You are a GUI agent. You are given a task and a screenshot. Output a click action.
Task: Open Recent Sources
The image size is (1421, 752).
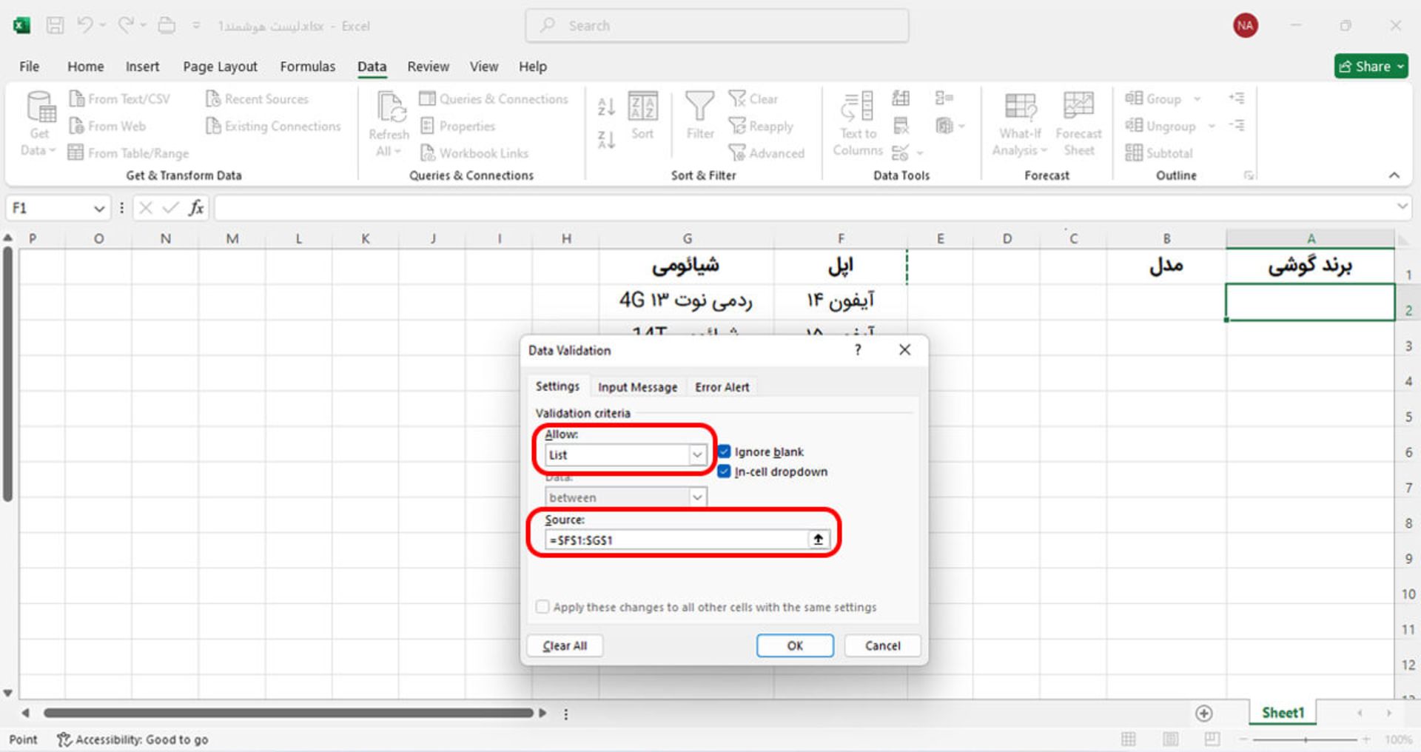(x=257, y=98)
